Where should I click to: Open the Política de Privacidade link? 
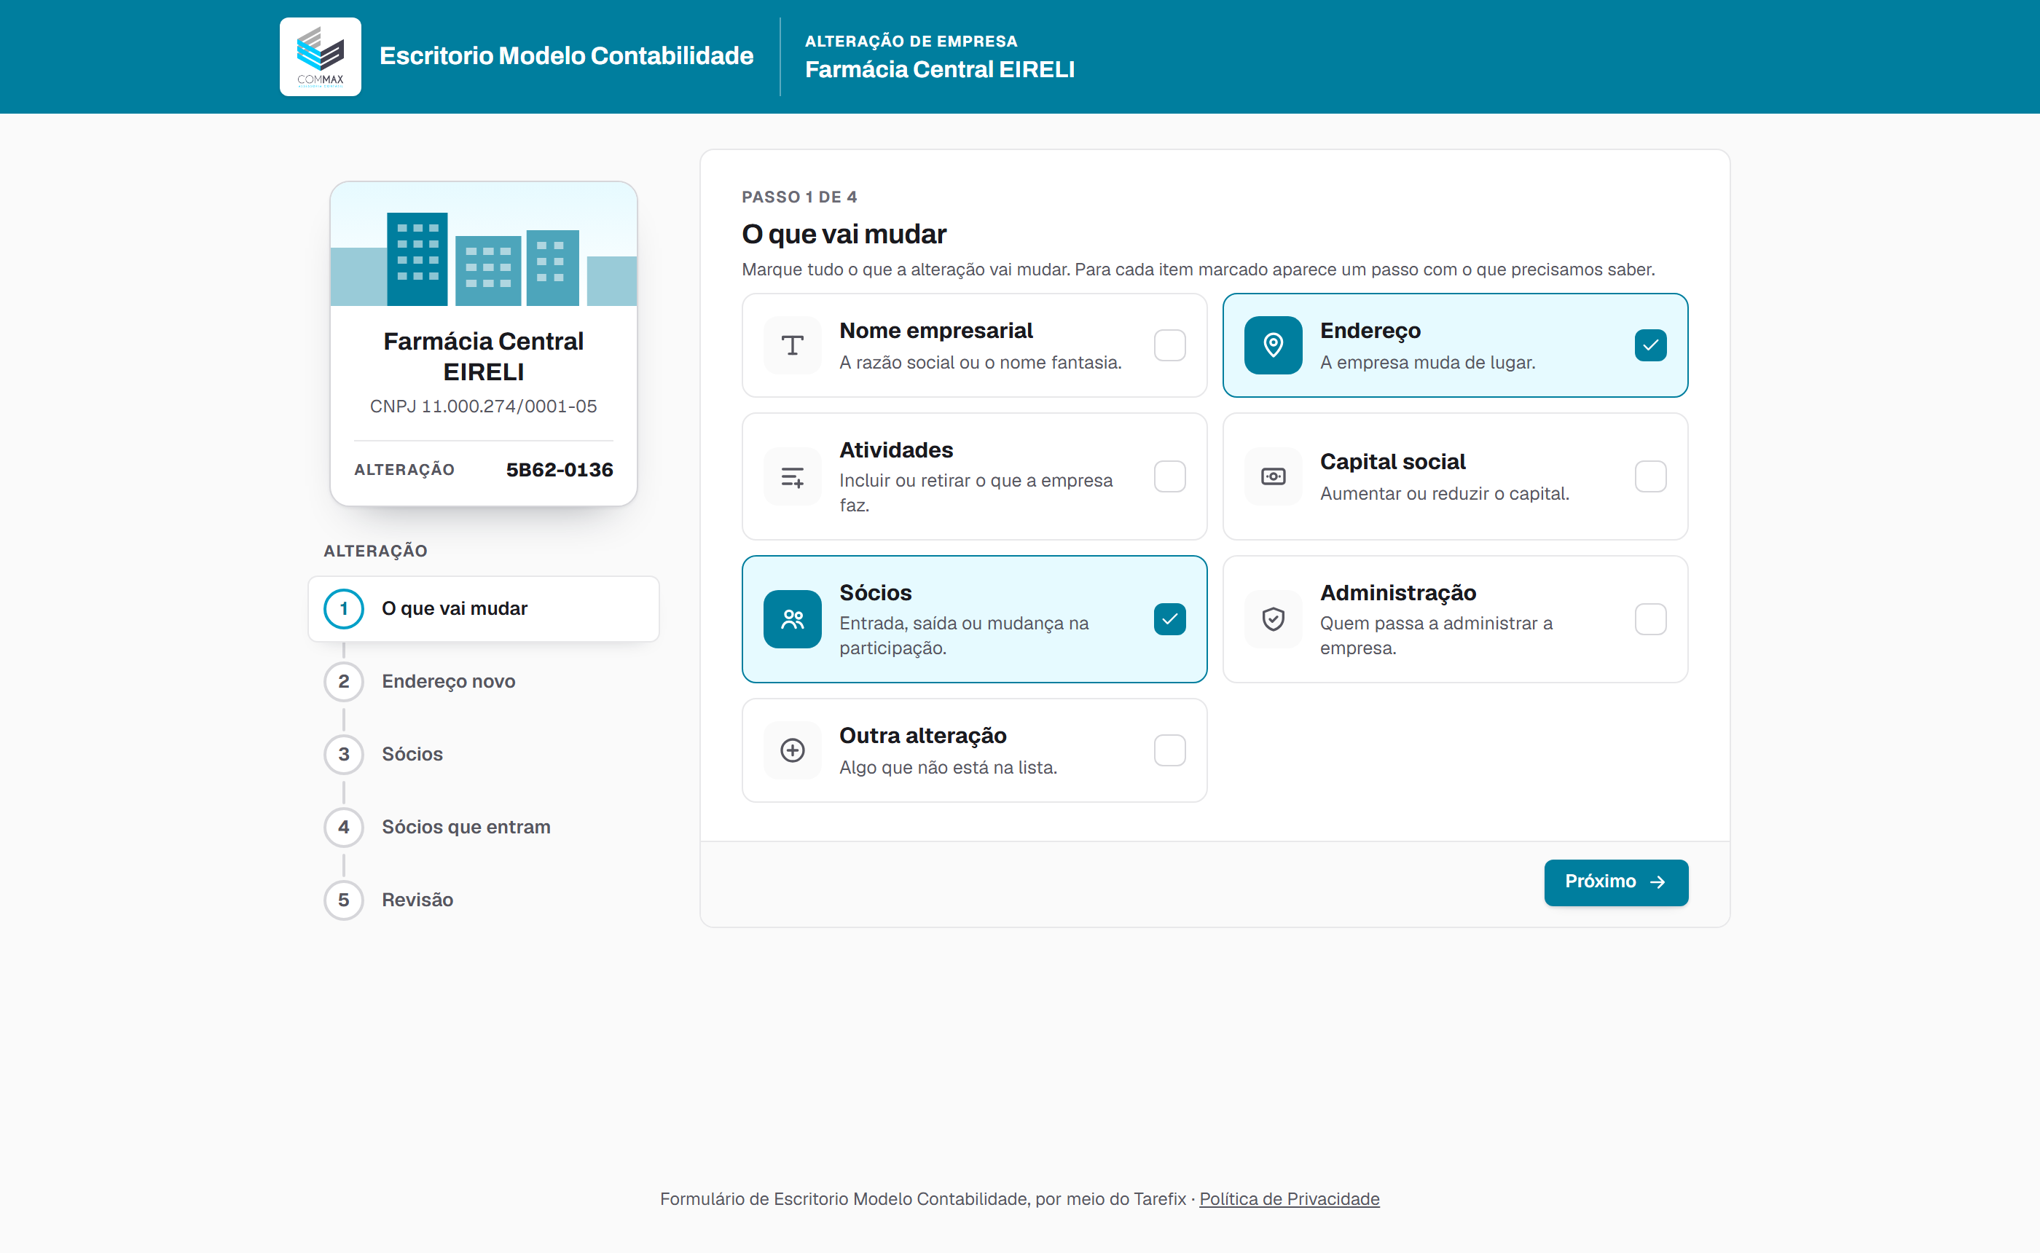pos(1290,1199)
